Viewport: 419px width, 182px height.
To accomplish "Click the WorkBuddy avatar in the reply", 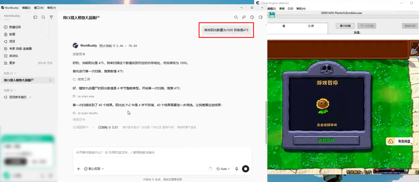I will click(75, 46).
